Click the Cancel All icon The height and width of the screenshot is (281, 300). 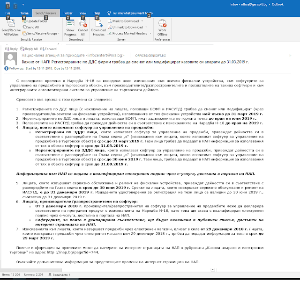[82, 28]
